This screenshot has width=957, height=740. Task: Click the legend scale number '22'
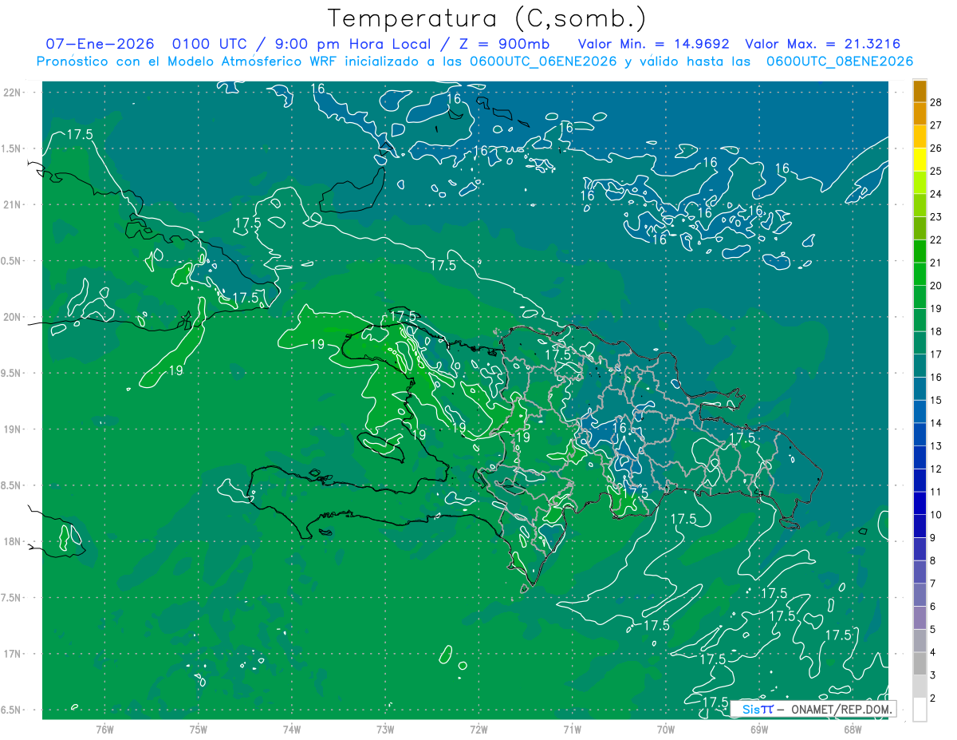[936, 239]
